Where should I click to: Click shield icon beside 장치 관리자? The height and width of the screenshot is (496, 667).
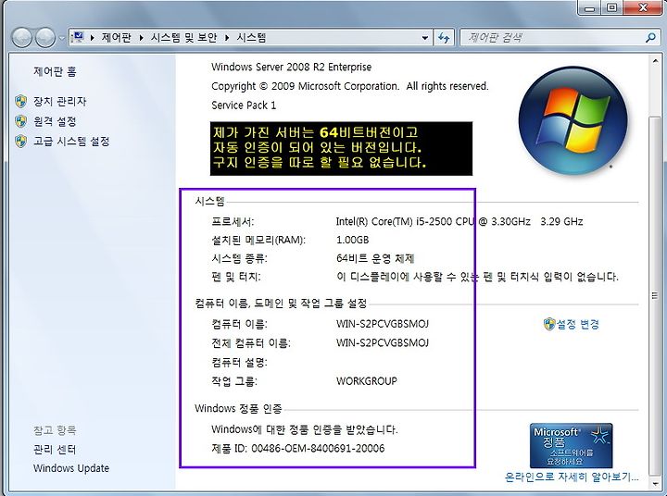coord(20,101)
